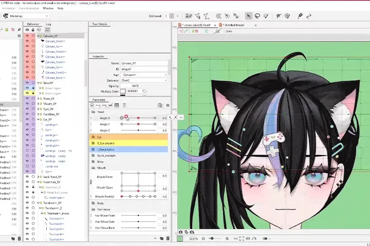Screen dimensions: 370x246
Task: Collapse the Ear_XY tree node
Action: [38, 119]
